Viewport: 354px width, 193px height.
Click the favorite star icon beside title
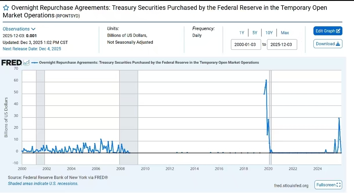coord(6,8)
